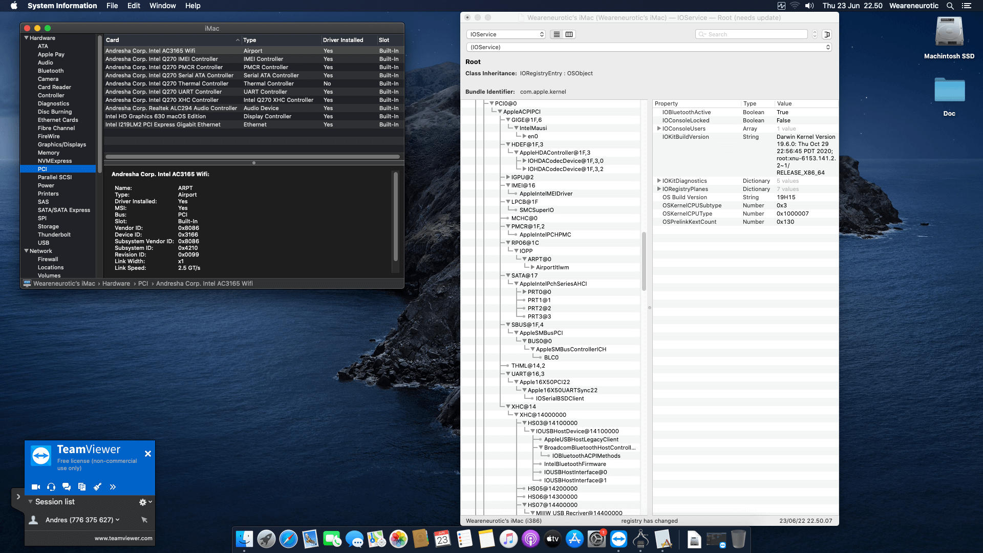Open TeamViewer session settings gear menu
983x553 pixels.
[x=145, y=502]
